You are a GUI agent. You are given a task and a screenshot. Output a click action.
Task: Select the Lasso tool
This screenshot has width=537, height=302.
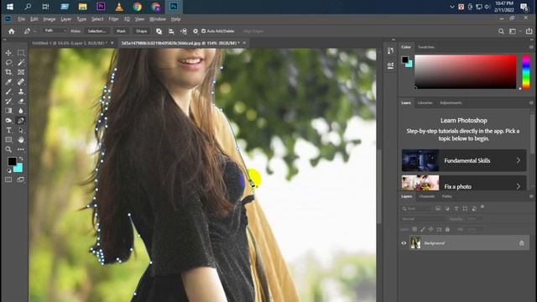point(8,62)
